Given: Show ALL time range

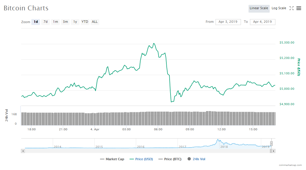Looking at the screenshot, I should click(x=95, y=22).
